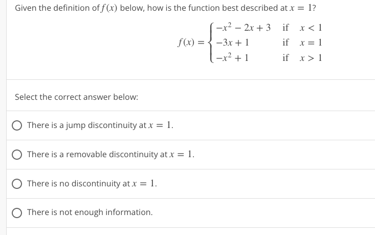Click the condition 'if x > 1'
Screen dimensions: 375x235
pos(302,58)
